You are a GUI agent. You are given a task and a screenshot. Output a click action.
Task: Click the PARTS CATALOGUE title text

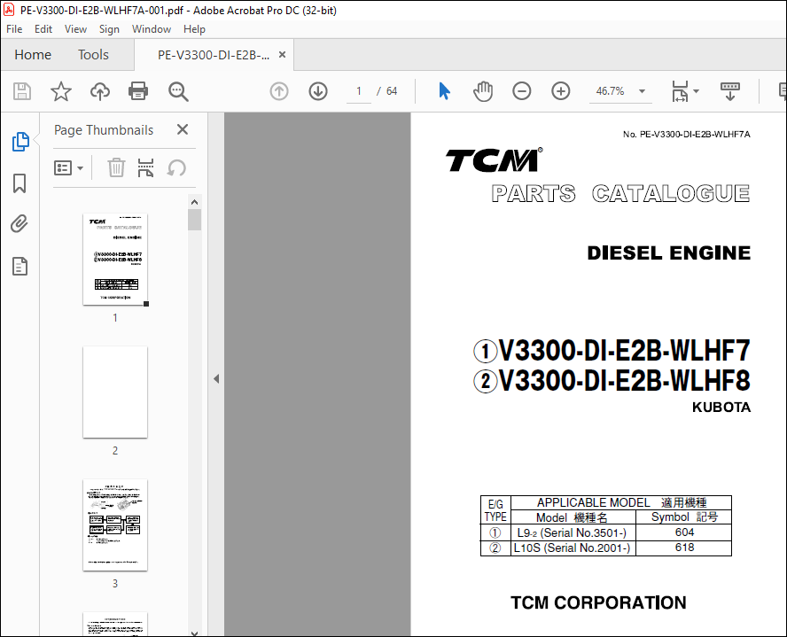pos(620,194)
